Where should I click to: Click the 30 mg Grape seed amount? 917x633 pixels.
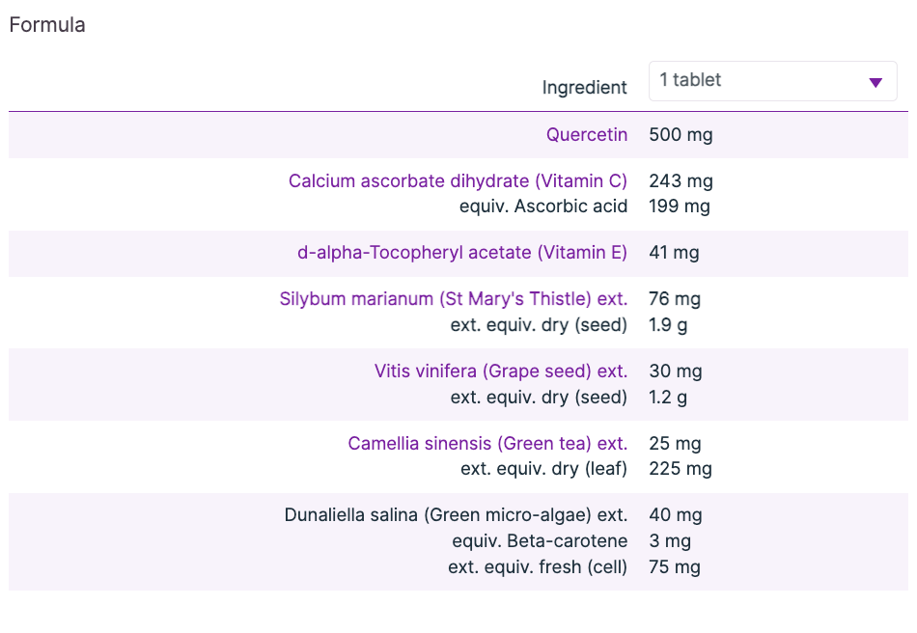click(x=676, y=372)
